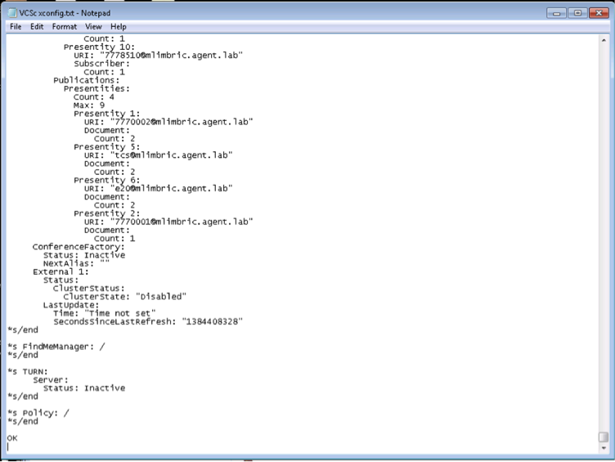Click 'Count: 1' under Presentity 2 Document
The width and height of the screenshot is (615, 462).
click(x=114, y=239)
